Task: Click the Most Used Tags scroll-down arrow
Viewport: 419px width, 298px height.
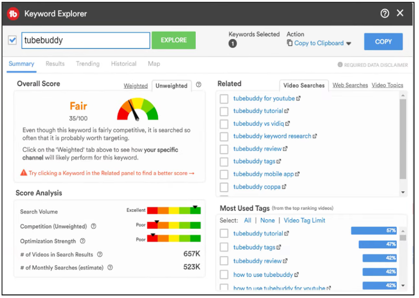Action: coord(403,285)
